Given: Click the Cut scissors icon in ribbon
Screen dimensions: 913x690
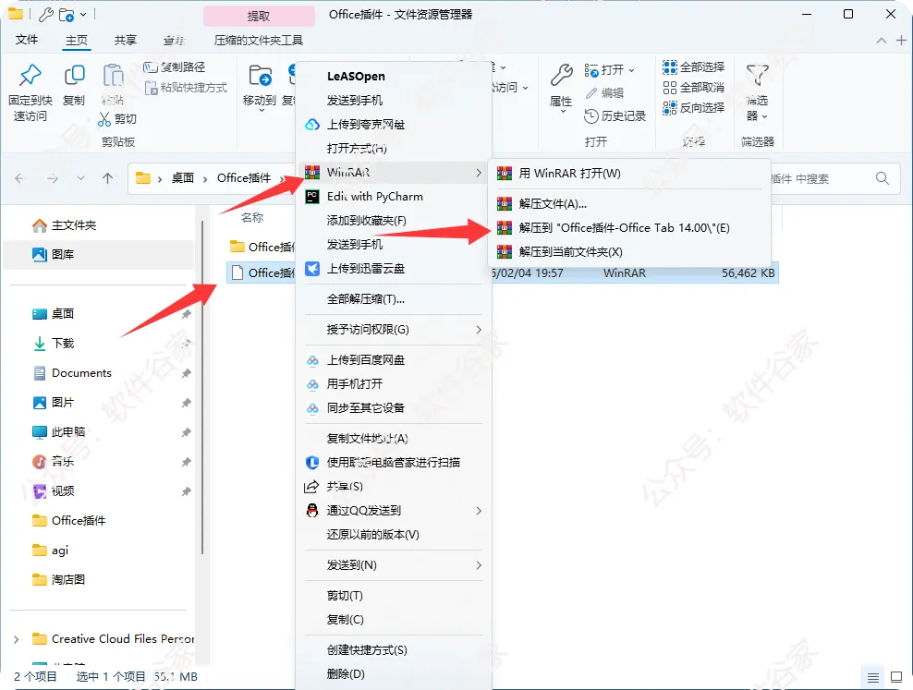Looking at the screenshot, I should coord(104,119).
